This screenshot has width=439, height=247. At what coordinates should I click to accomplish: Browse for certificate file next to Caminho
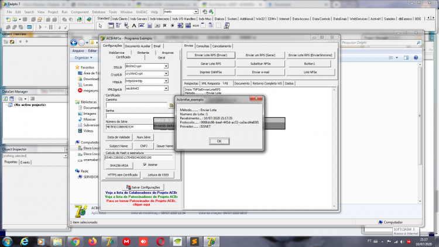(x=172, y=105)
